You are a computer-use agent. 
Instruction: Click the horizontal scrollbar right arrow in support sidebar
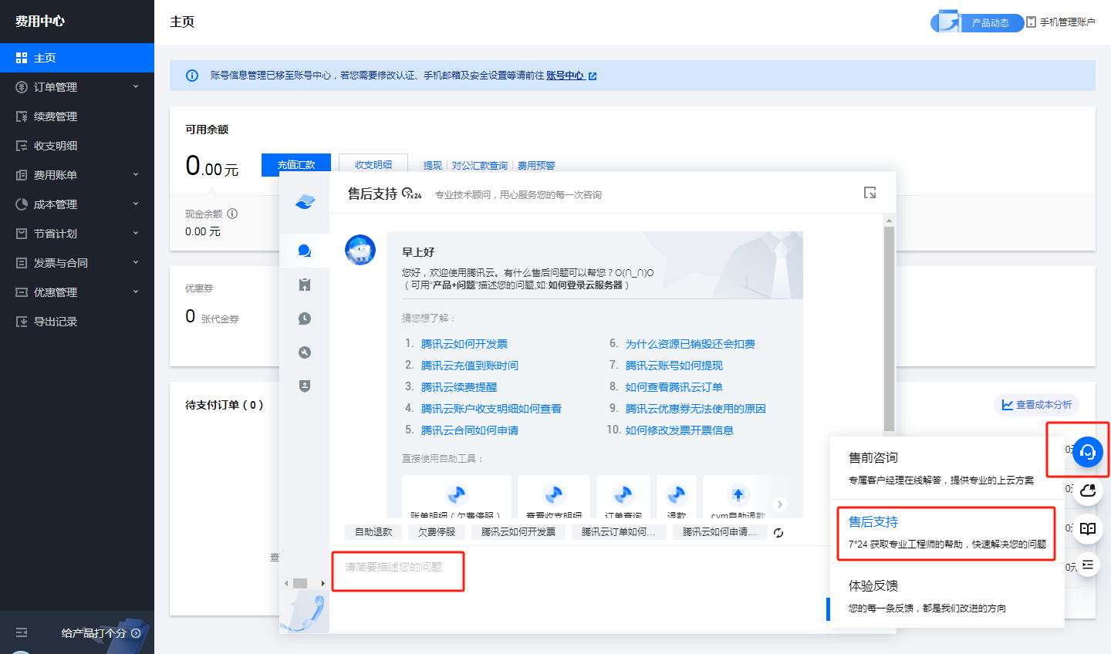coord(323,584)
